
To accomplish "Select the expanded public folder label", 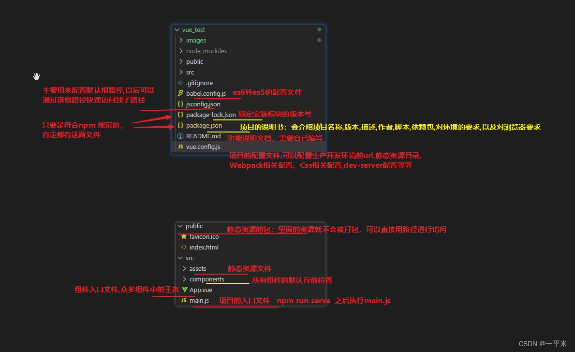I will pos(194,226).
